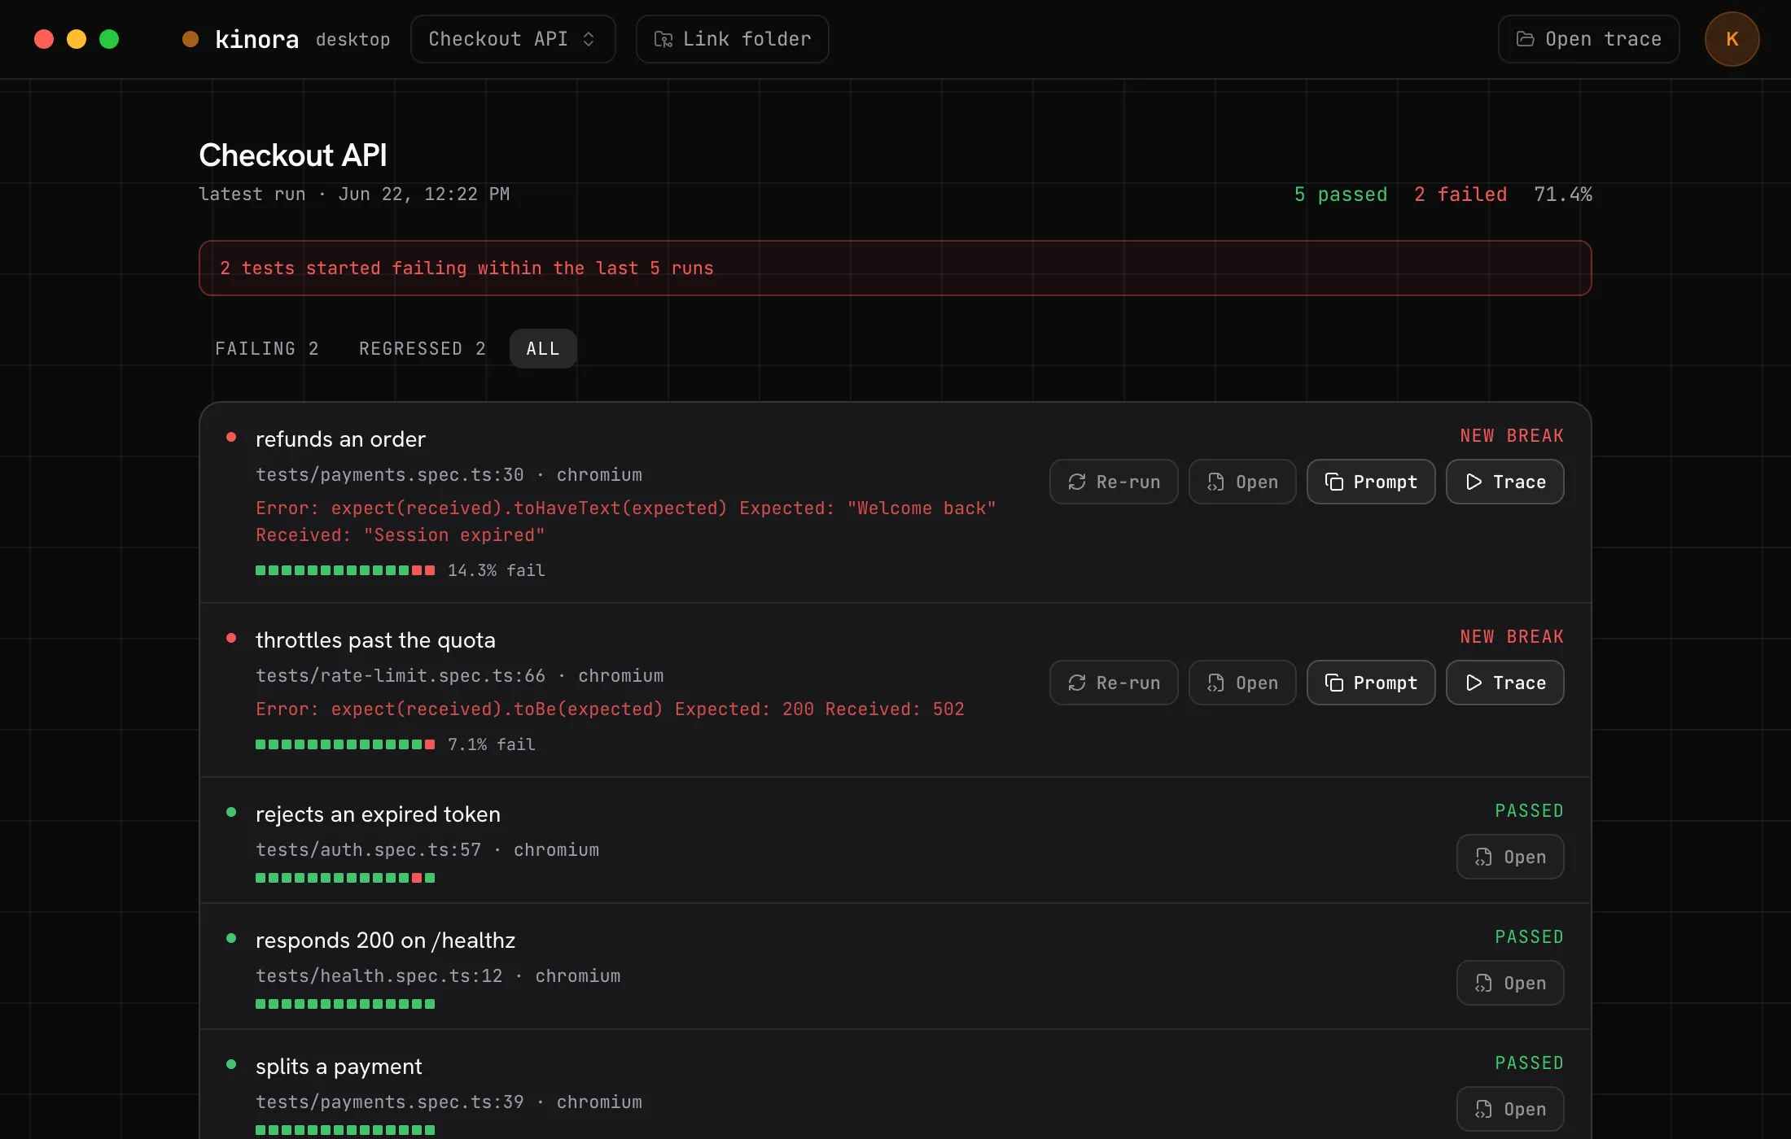The height and width of the screenshot is (1139, 1791).
Task: Open the refunds an order test file
Action: tap(1242, 482)
